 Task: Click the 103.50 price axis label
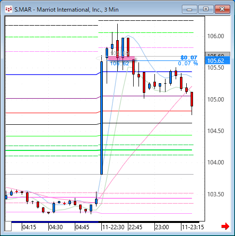[216, 194]
